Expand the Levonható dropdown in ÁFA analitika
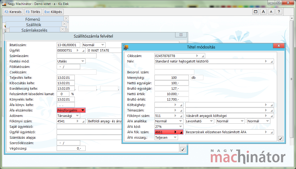The image size is (296, 169). 211,121
